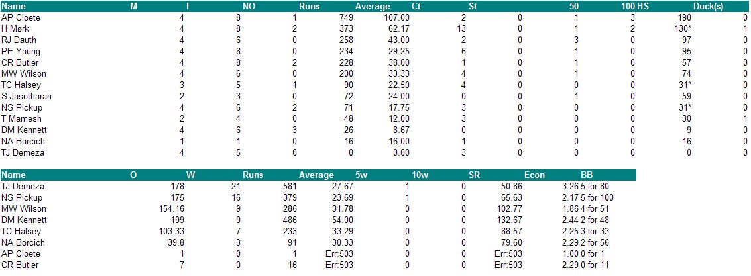This screenshot has width=751, height=276.
Task: Click the NO header in batting table
Action: pos(249,7)
